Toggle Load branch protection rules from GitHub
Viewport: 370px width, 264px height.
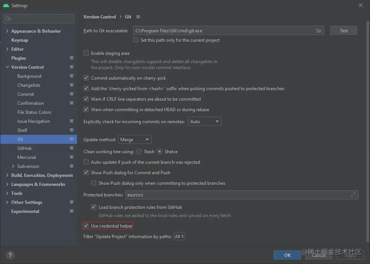(x=94, y=207)
